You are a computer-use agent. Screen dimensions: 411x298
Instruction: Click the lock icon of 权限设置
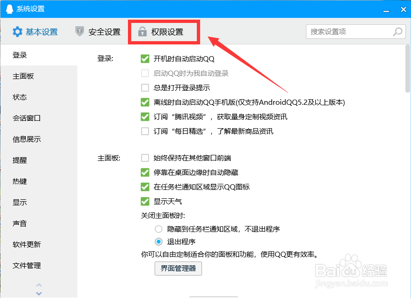click(x=142, y=31)
